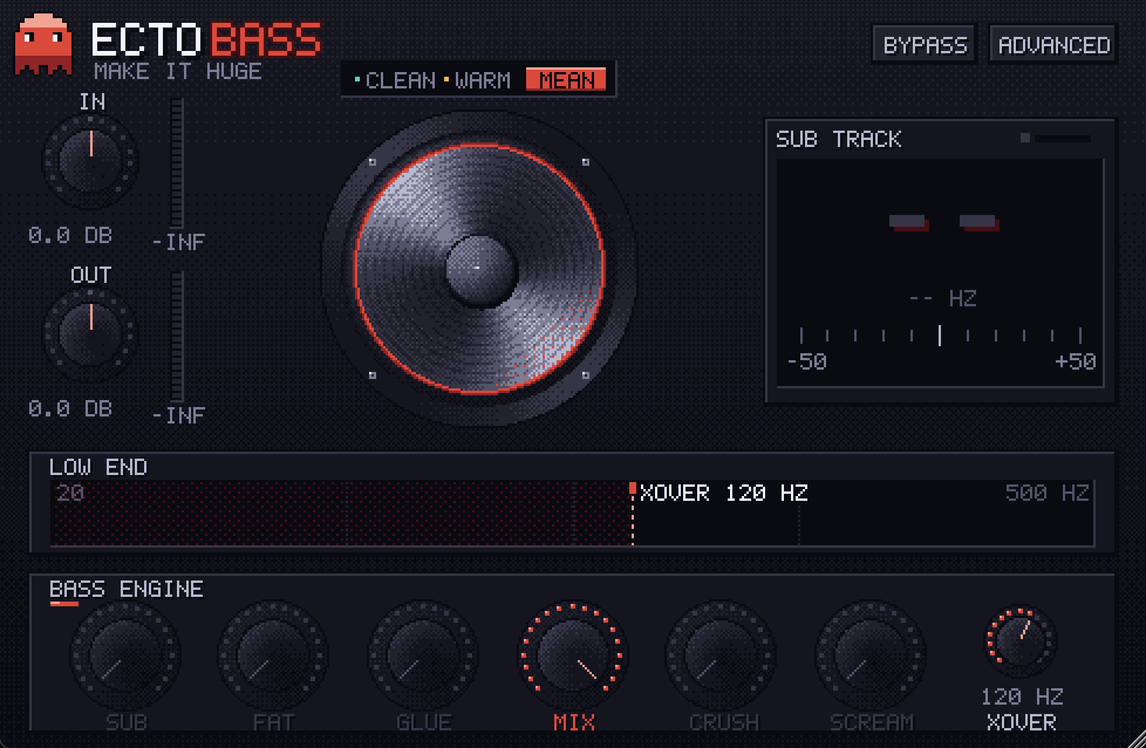1146x748 pixels.
Task: Open the ADVANCED panel
Action: point(1053,45)
